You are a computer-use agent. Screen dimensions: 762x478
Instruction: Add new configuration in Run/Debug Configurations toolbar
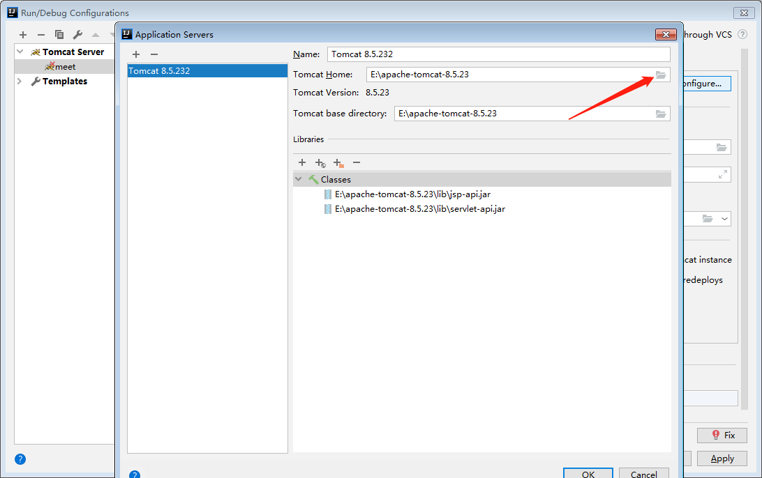[x=23, y=35]
